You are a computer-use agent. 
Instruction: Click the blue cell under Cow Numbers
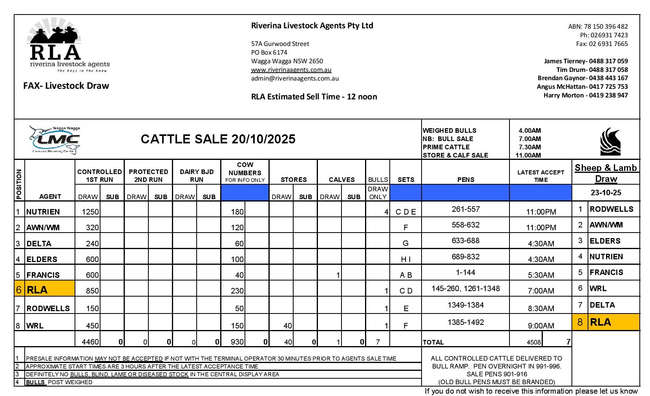pos(245,193)
